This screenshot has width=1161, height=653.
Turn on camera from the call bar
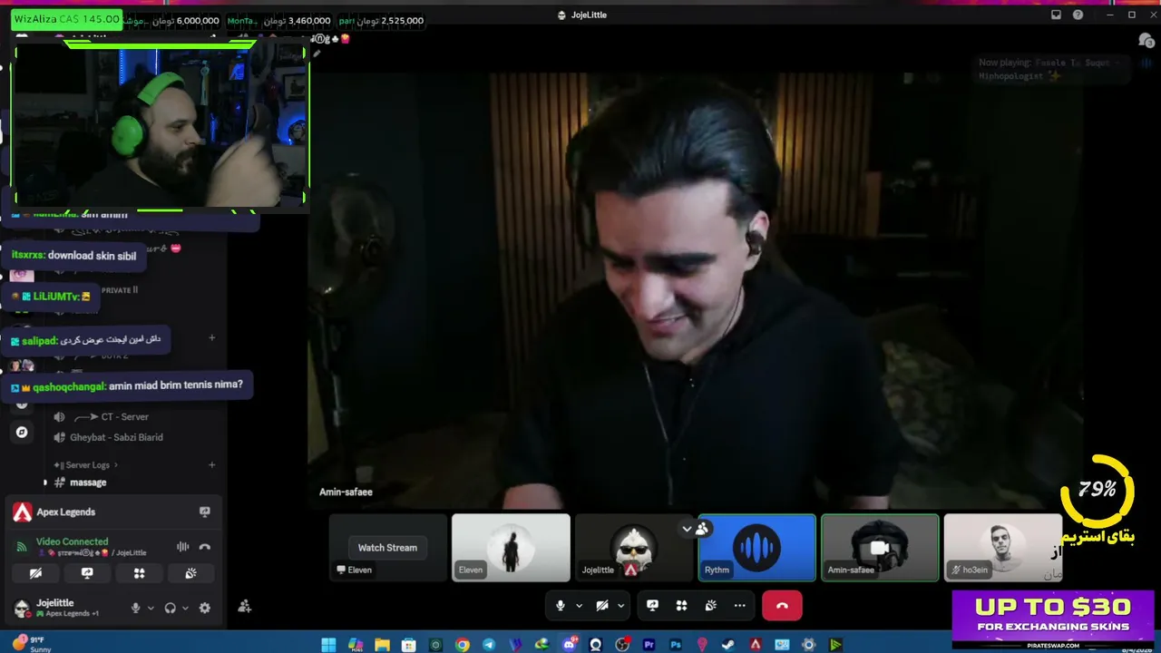point(602,606)
